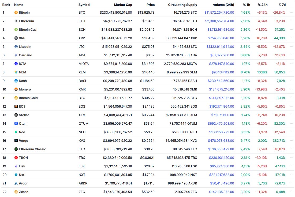
Task: Open the Cardano name link
Action: coord(25,55)
